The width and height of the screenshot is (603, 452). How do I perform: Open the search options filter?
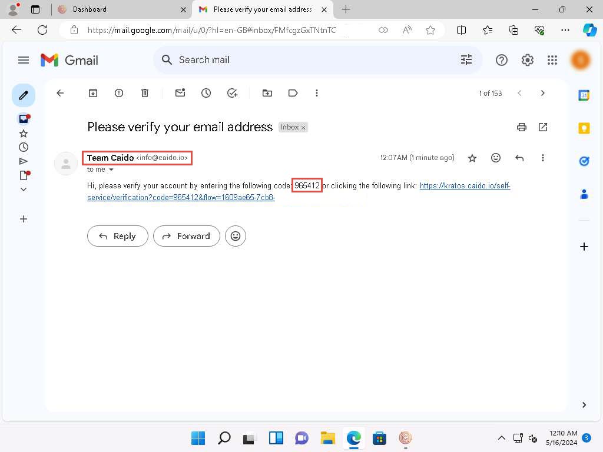466,60
